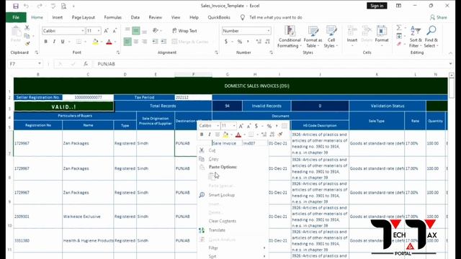This screenshot has height=259, width=461.
Task: Click the AutoSum sigma icon
Action: coord(399,27)
